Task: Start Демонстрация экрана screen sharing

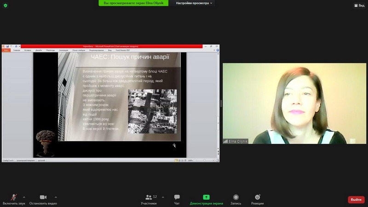Action: pyautogui.click(x=206, y=200)
